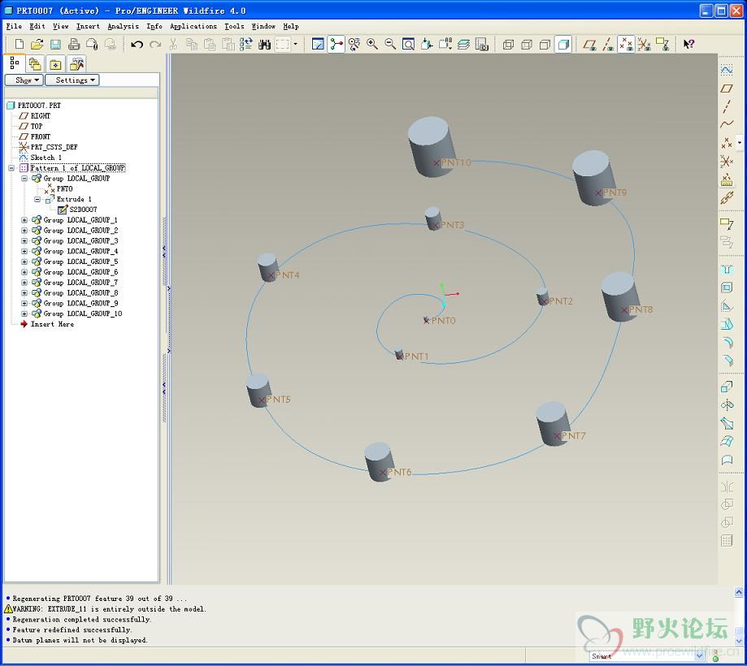Screen dimensions: 747x666
Task: Switch to Wireframe display mode
Action: (x=508, y=45)
